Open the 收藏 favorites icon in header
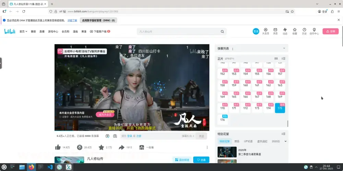 pos(295,31)
